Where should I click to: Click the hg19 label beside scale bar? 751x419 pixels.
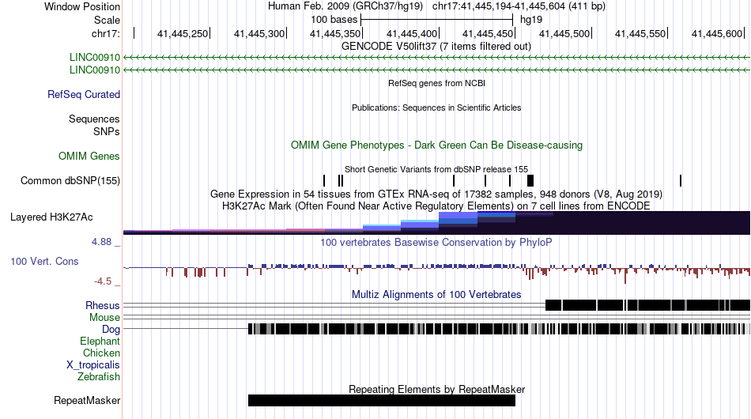click(x=531, y=20)
